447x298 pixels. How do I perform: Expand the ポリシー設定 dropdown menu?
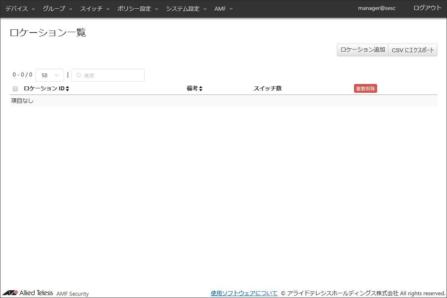(x=137, y=9)
